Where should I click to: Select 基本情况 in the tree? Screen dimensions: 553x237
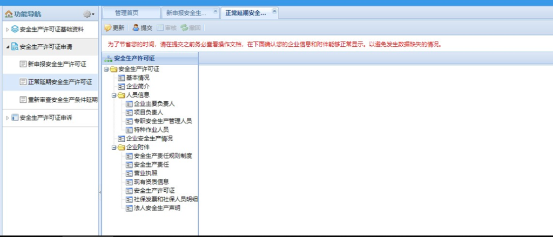(x=138, y=78)
